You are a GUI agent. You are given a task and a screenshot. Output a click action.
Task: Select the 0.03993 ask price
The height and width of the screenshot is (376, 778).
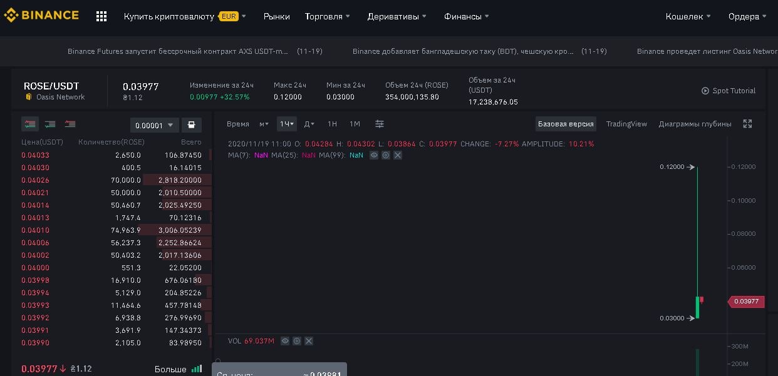coord(35,305)
